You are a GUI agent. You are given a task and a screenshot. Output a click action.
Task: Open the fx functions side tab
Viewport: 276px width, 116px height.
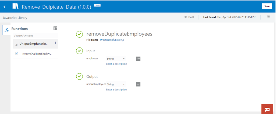7,30
